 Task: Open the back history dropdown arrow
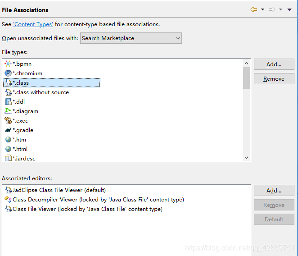point(262,9)
